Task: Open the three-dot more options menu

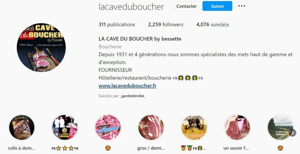Action: (241, 6)
